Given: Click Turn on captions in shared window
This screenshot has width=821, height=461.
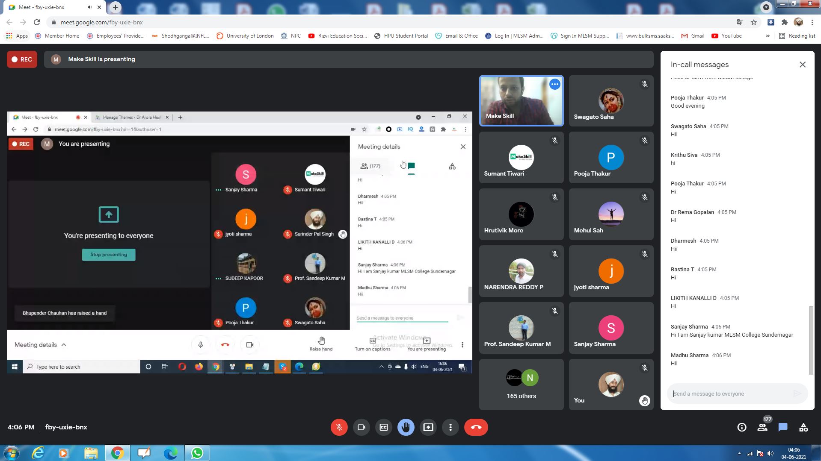Looking at the screenshot, I should (372, 344).
